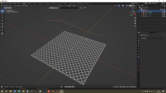Pick the Rotate tool
166x93 pixels.
(2, 21)
